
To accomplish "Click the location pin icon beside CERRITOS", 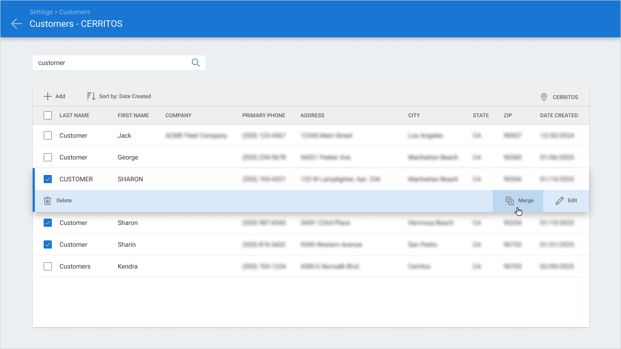I will (x=544, y=97).
